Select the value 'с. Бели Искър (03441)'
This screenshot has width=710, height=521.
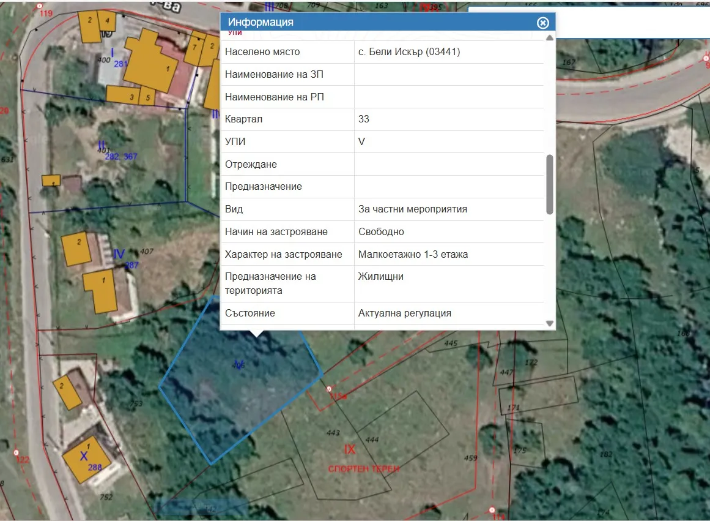[409, 51]
